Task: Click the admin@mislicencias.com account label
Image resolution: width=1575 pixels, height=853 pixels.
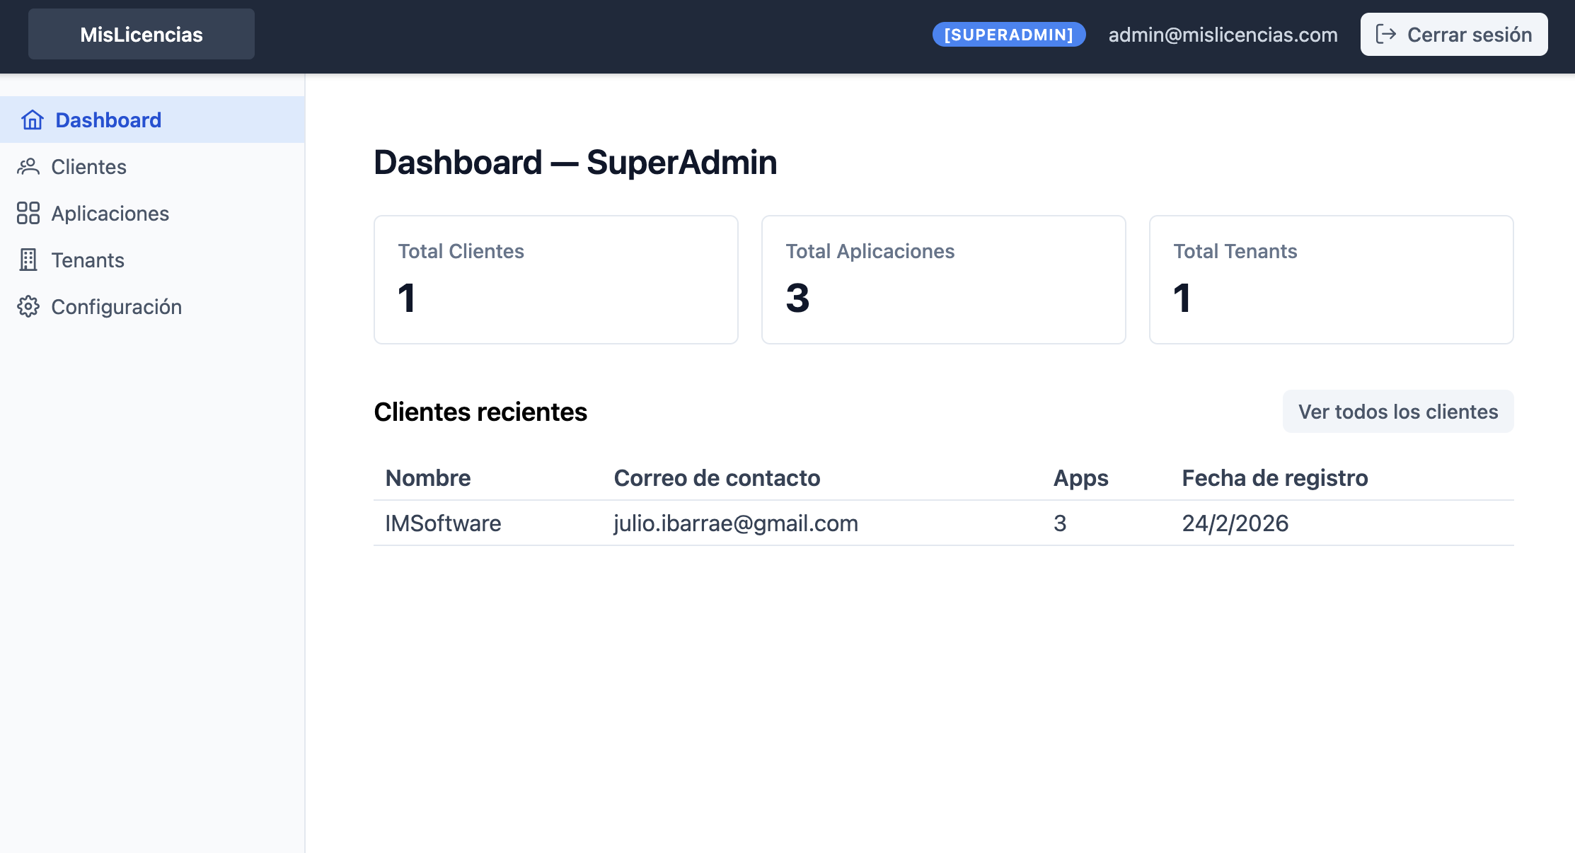Action: pyautogui.click(x=1222, y=34)
